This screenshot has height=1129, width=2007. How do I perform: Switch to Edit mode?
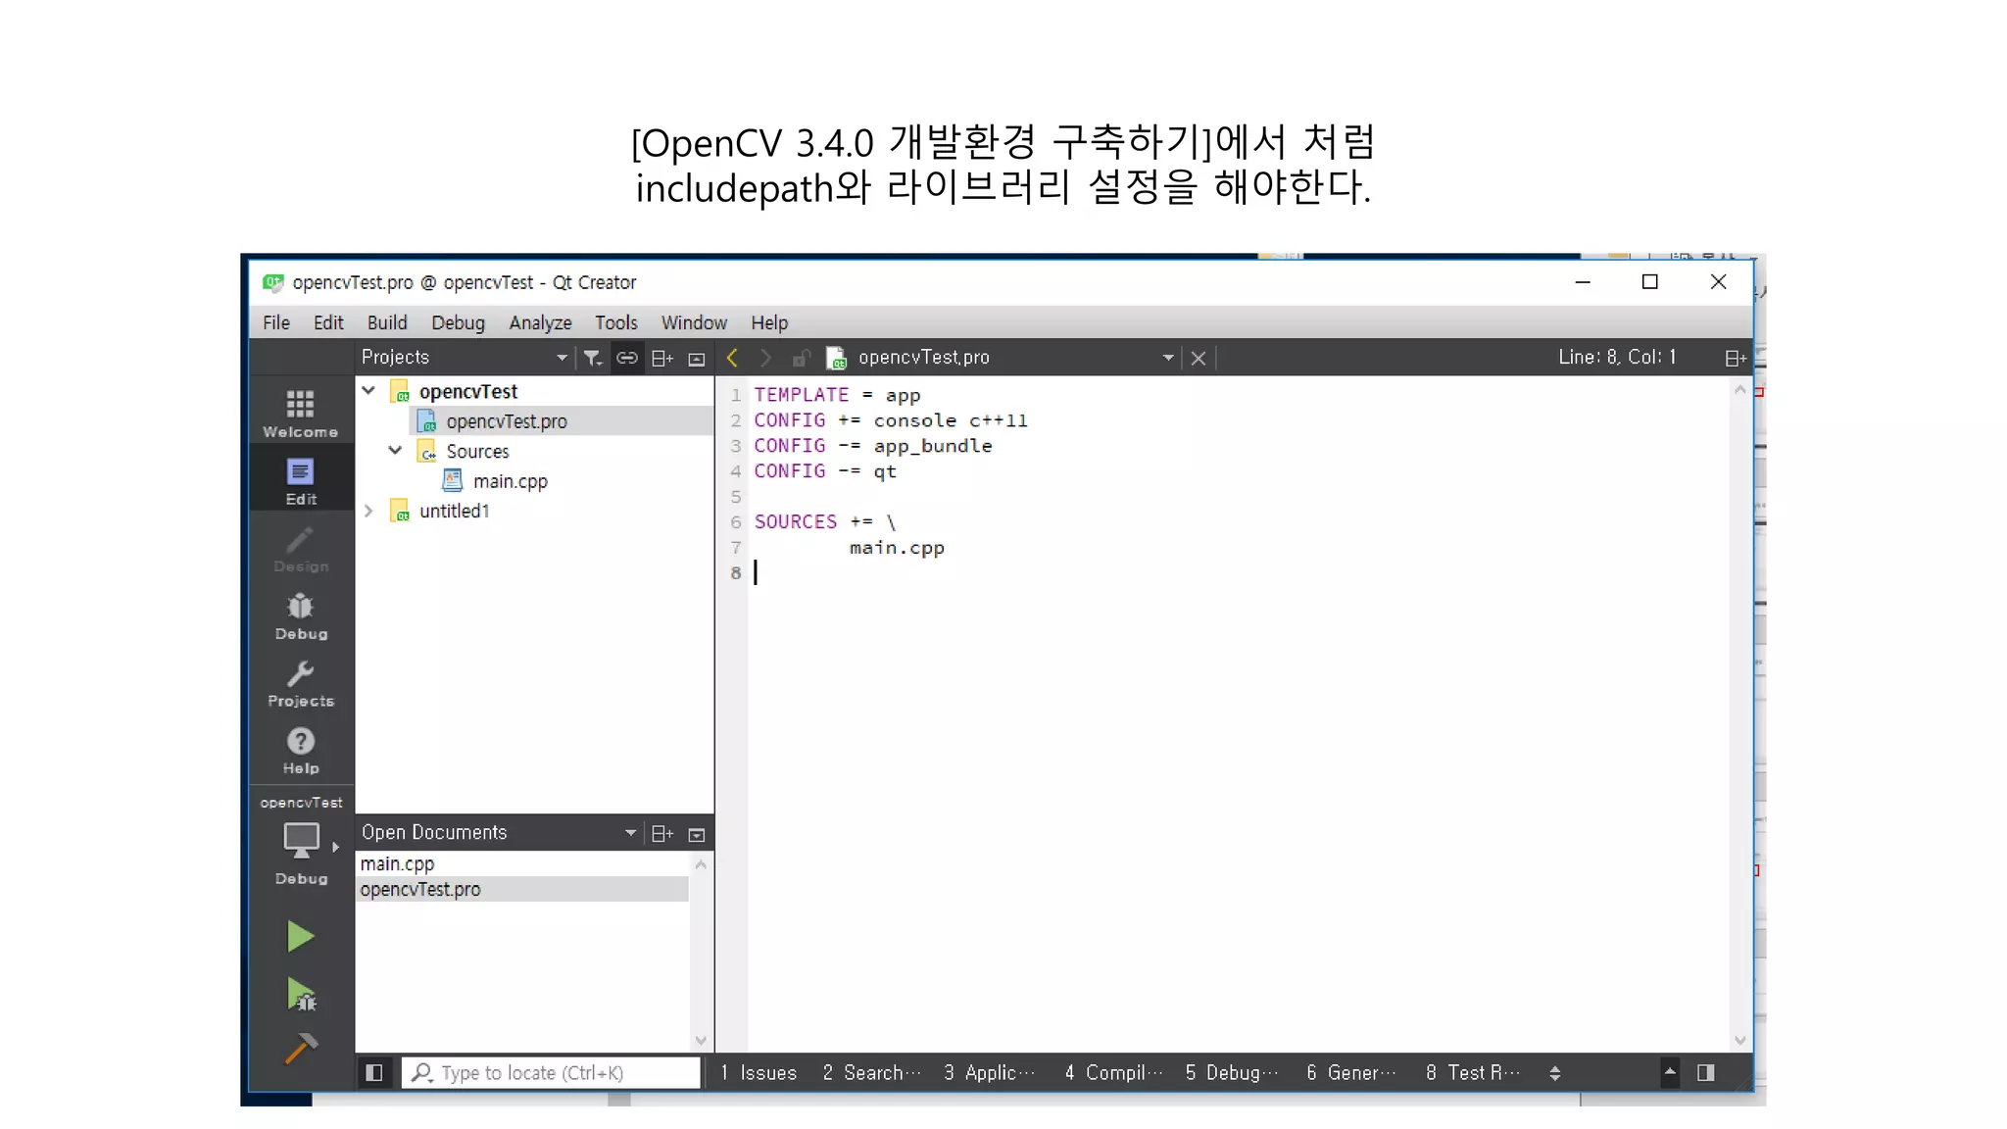[x=300, y=480]
